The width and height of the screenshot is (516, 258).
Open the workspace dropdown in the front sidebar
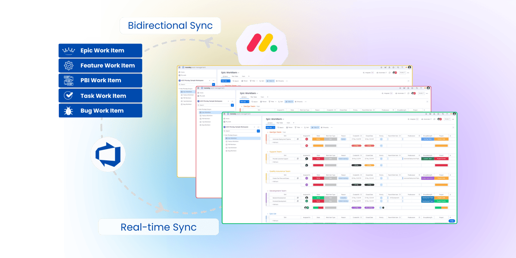pos(255,127)
